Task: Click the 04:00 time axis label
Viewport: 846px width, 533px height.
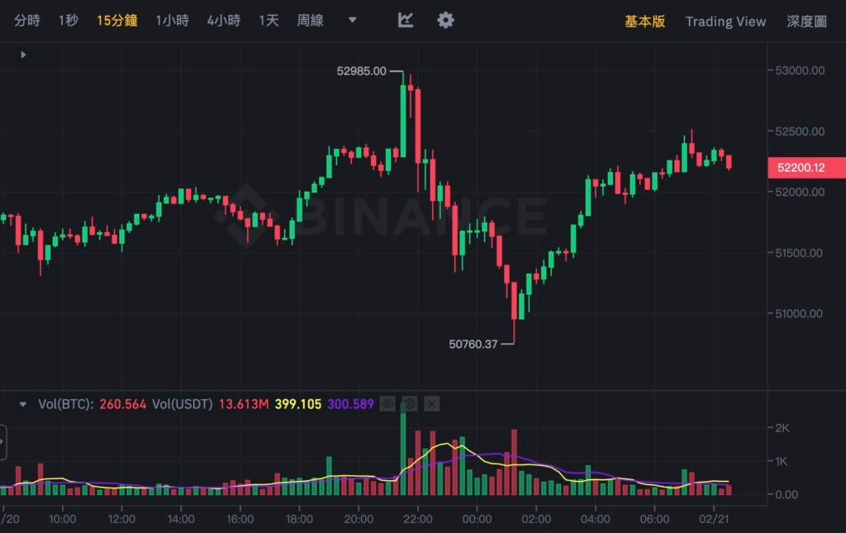Action: point(596,519)
